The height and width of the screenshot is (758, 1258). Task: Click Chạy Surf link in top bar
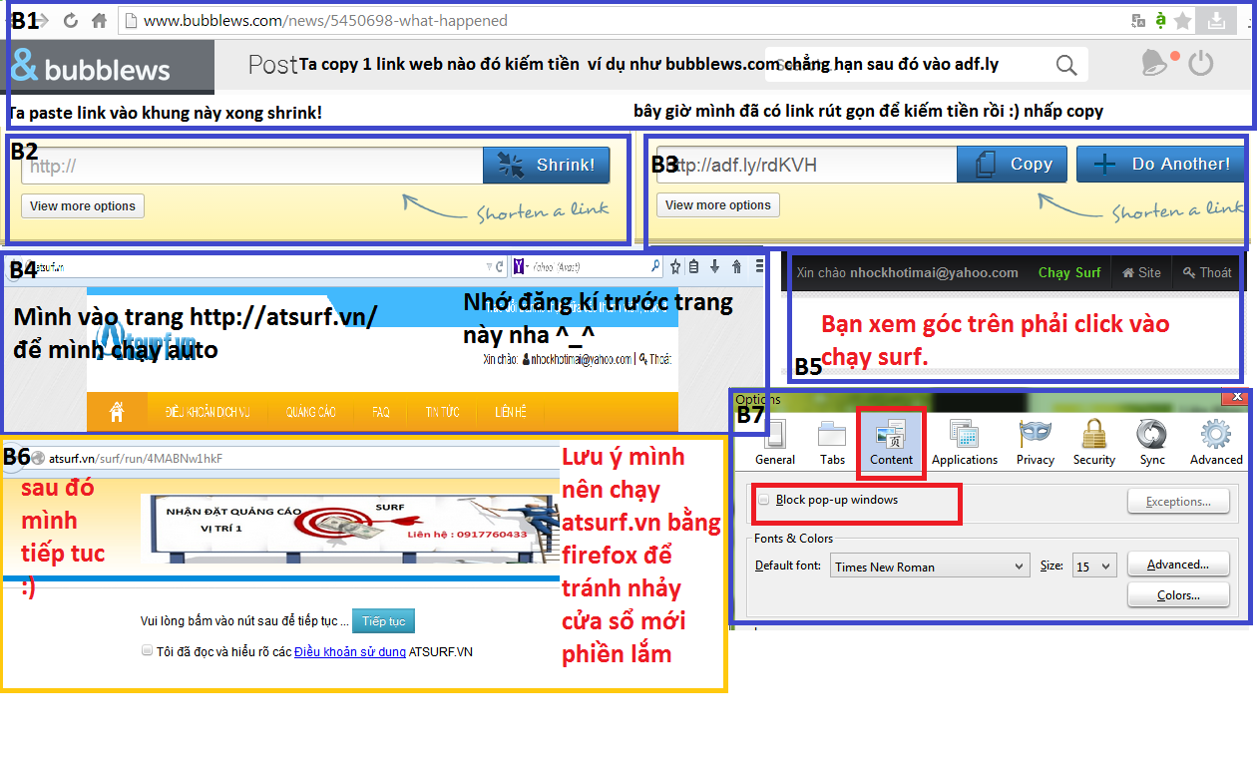pos(1069,272)
